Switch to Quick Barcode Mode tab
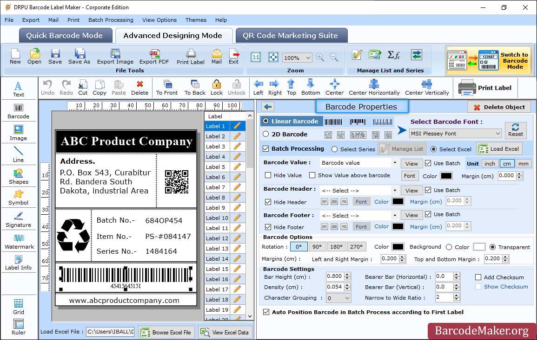The height and width of the screenshot is (340, 537). [x=65, y=36]
